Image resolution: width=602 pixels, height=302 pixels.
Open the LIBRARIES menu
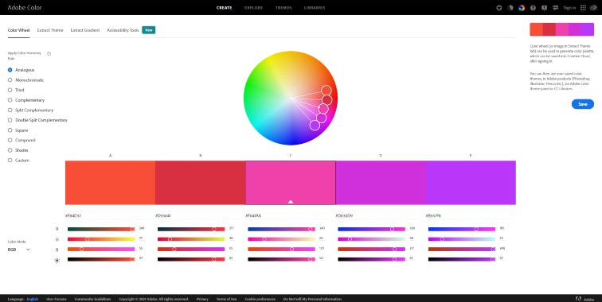coord(315,8)
